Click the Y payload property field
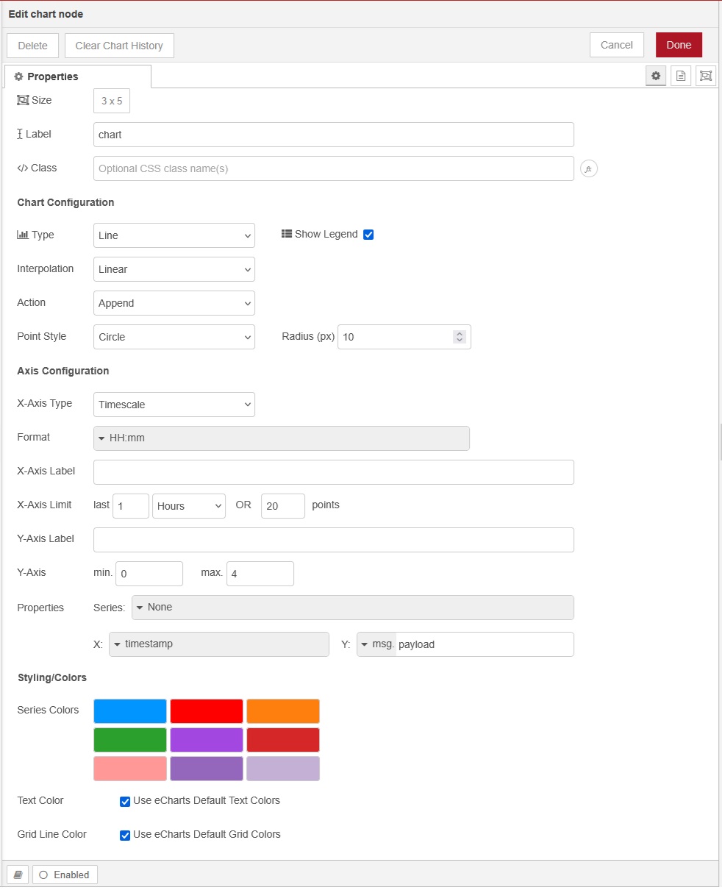 pos(485,644)
